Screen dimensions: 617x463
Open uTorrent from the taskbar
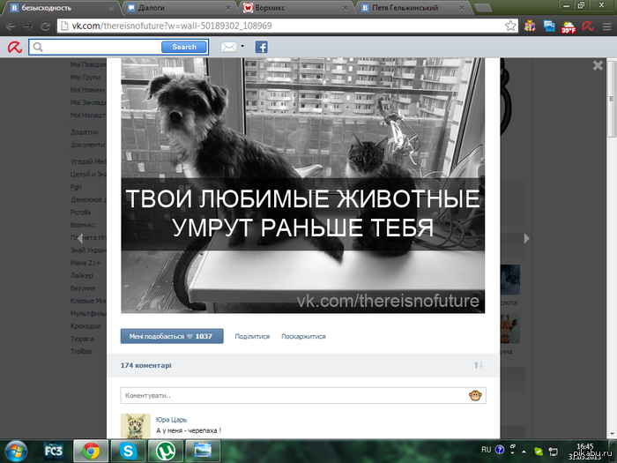tap(166, 452)
